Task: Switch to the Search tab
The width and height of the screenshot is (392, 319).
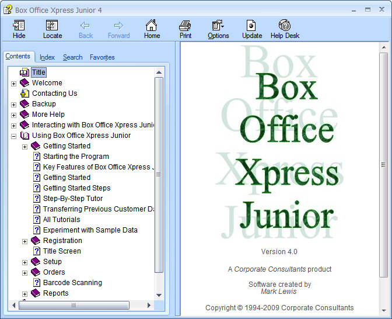Action: 72,57
